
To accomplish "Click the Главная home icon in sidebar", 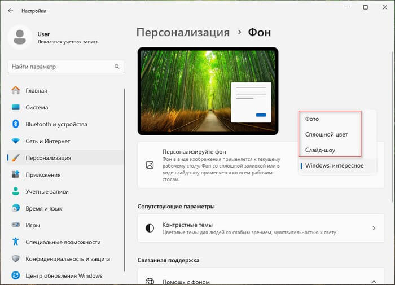I will [16, 90].
